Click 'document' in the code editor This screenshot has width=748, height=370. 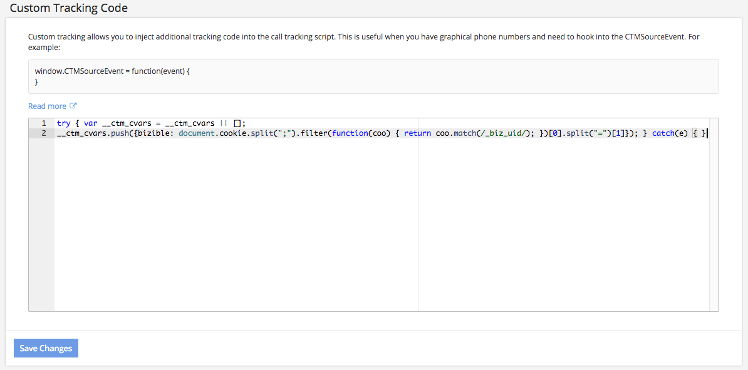click(x=197, y=133)
